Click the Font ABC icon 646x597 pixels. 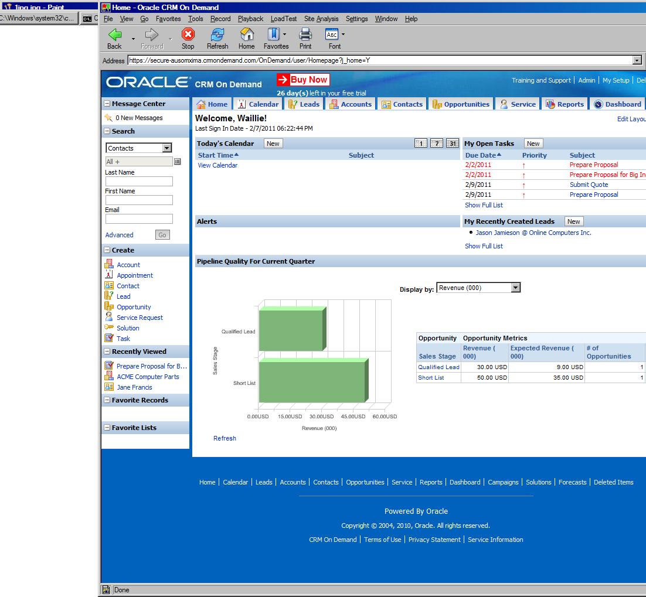[332, 35]
